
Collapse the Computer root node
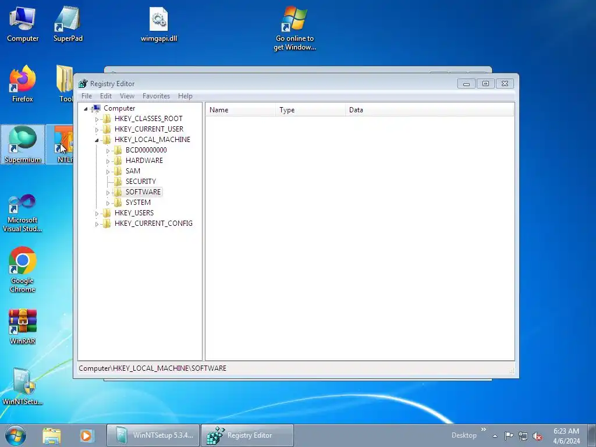click(86, 109)
